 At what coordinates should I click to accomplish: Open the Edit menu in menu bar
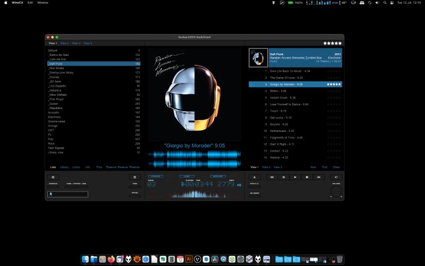coord(30,3)
